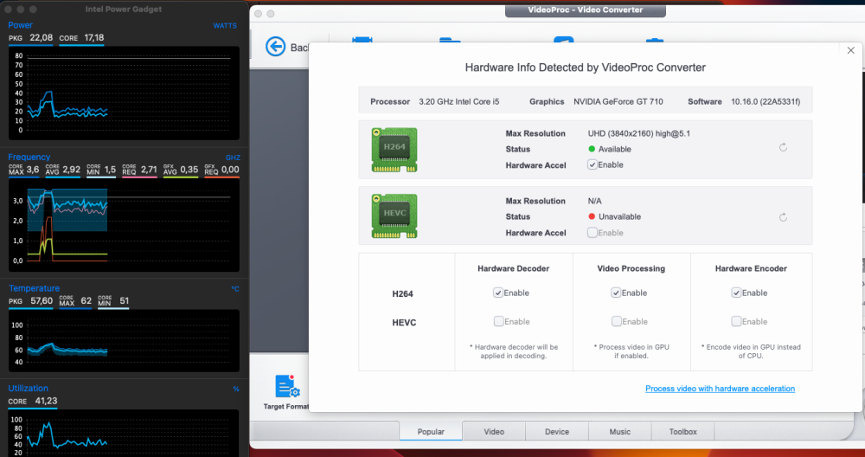
Task: Click the CORE REQ frequency value 2,71
Action: pyautogui.click(x=149, y=170)
